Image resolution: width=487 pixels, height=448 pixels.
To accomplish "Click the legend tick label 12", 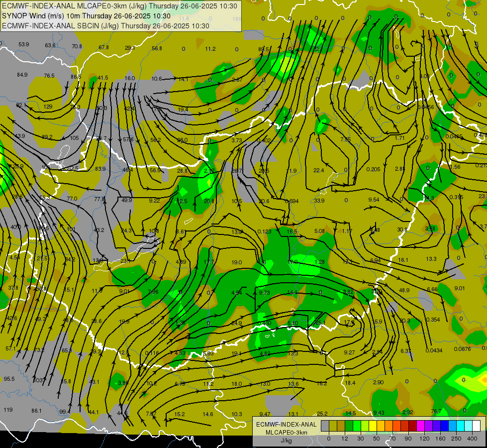I will pos(344,439).
